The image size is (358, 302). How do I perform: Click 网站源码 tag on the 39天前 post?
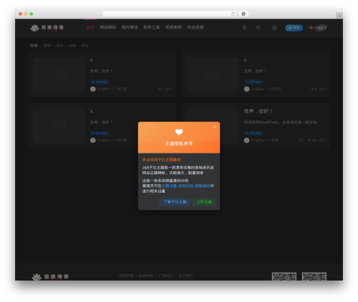(x=100, y=82)
